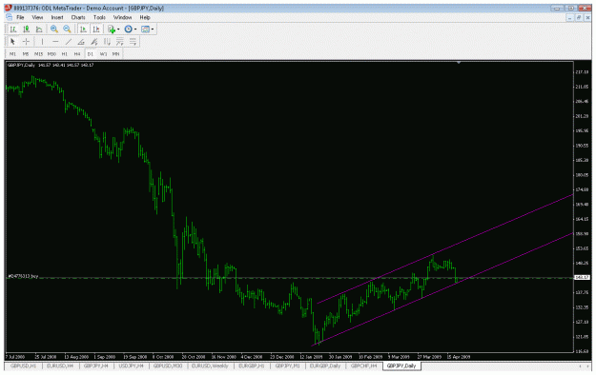This screenshot has width=596, height=375.
Task: Select the D1 daily timeframe
Action: pos(90,54)
